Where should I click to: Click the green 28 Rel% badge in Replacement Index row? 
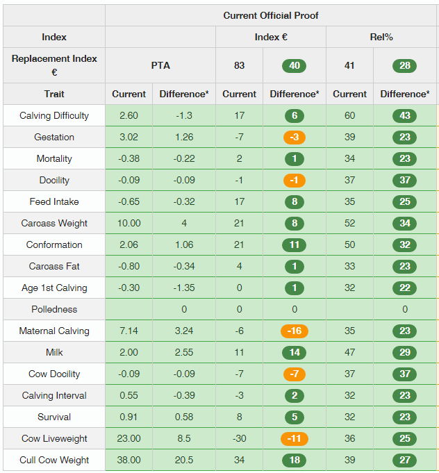point(404,65)
